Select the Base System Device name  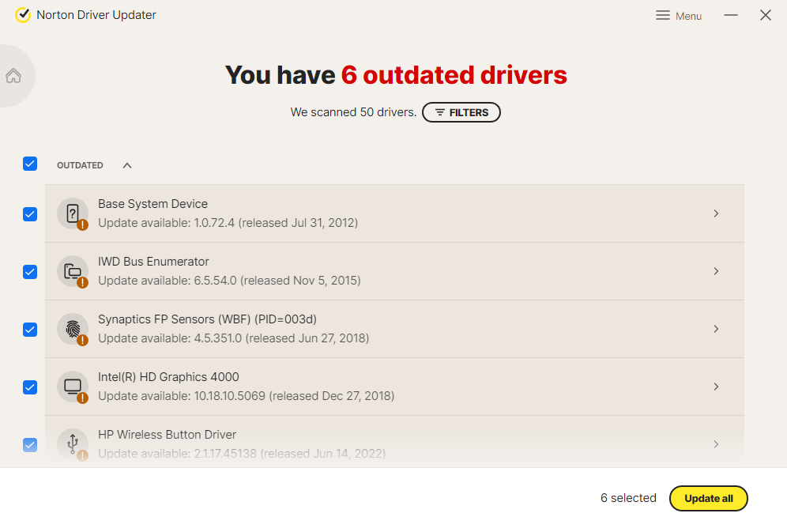[153, 204]
